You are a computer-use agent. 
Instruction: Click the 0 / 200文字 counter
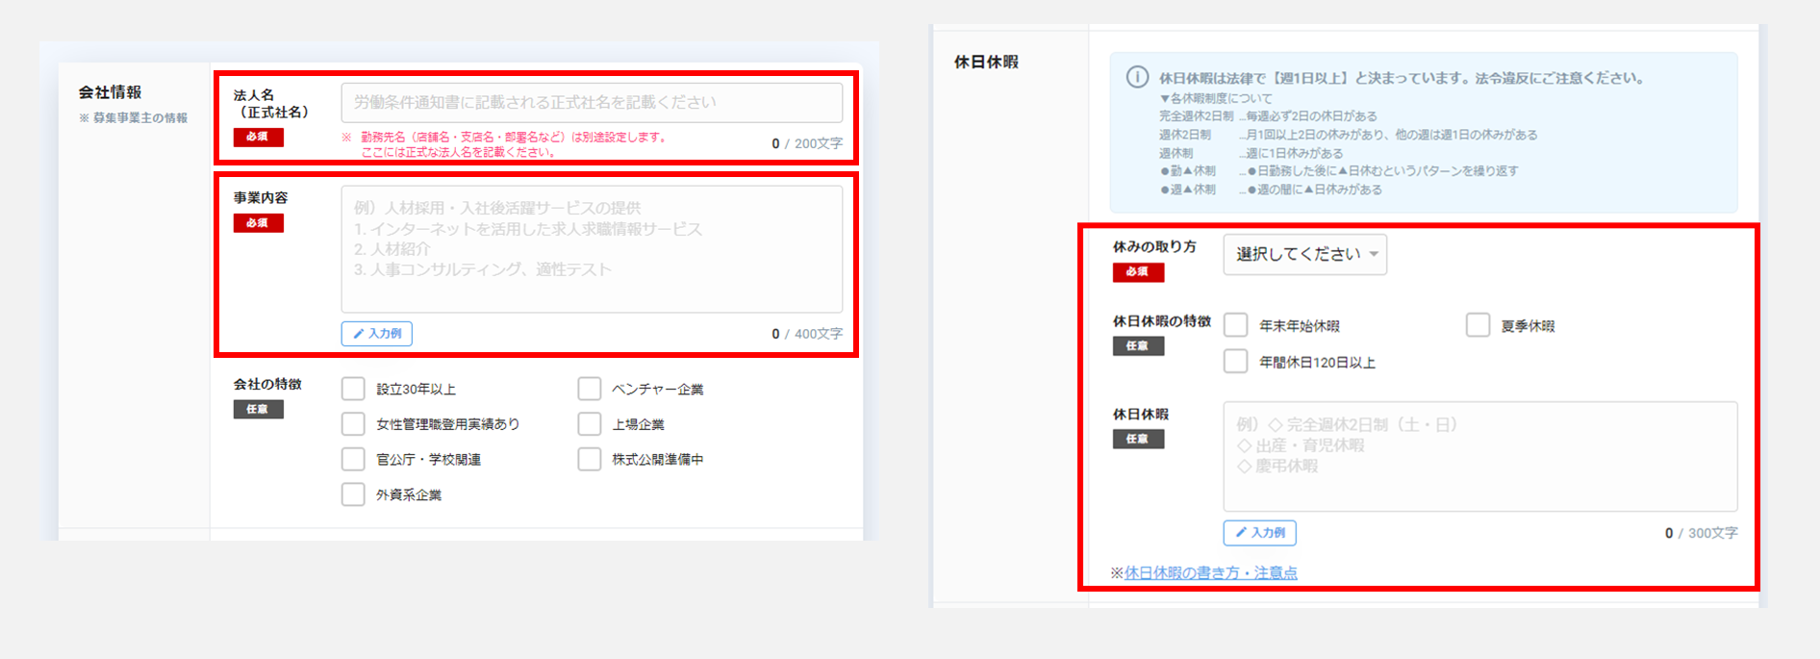pyautogui.click(x=806, y=143)
